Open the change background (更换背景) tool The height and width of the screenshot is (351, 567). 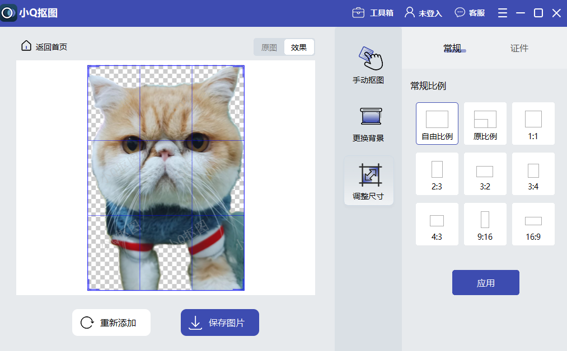click(368, 124)
